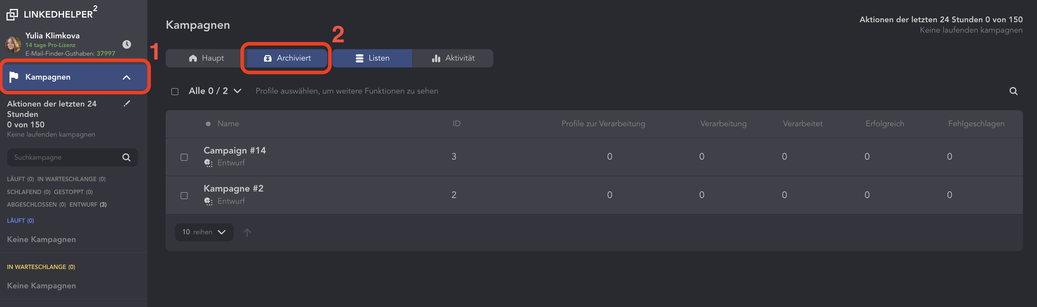The image size is (1037, 307).
Task: Filter campaigns by ENTWURF (3) status
Action: pyautogui.click(x=88, y=204)
